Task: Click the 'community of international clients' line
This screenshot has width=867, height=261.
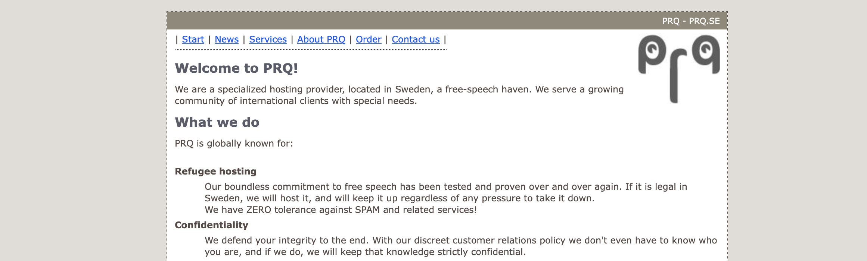Action: 296,101
